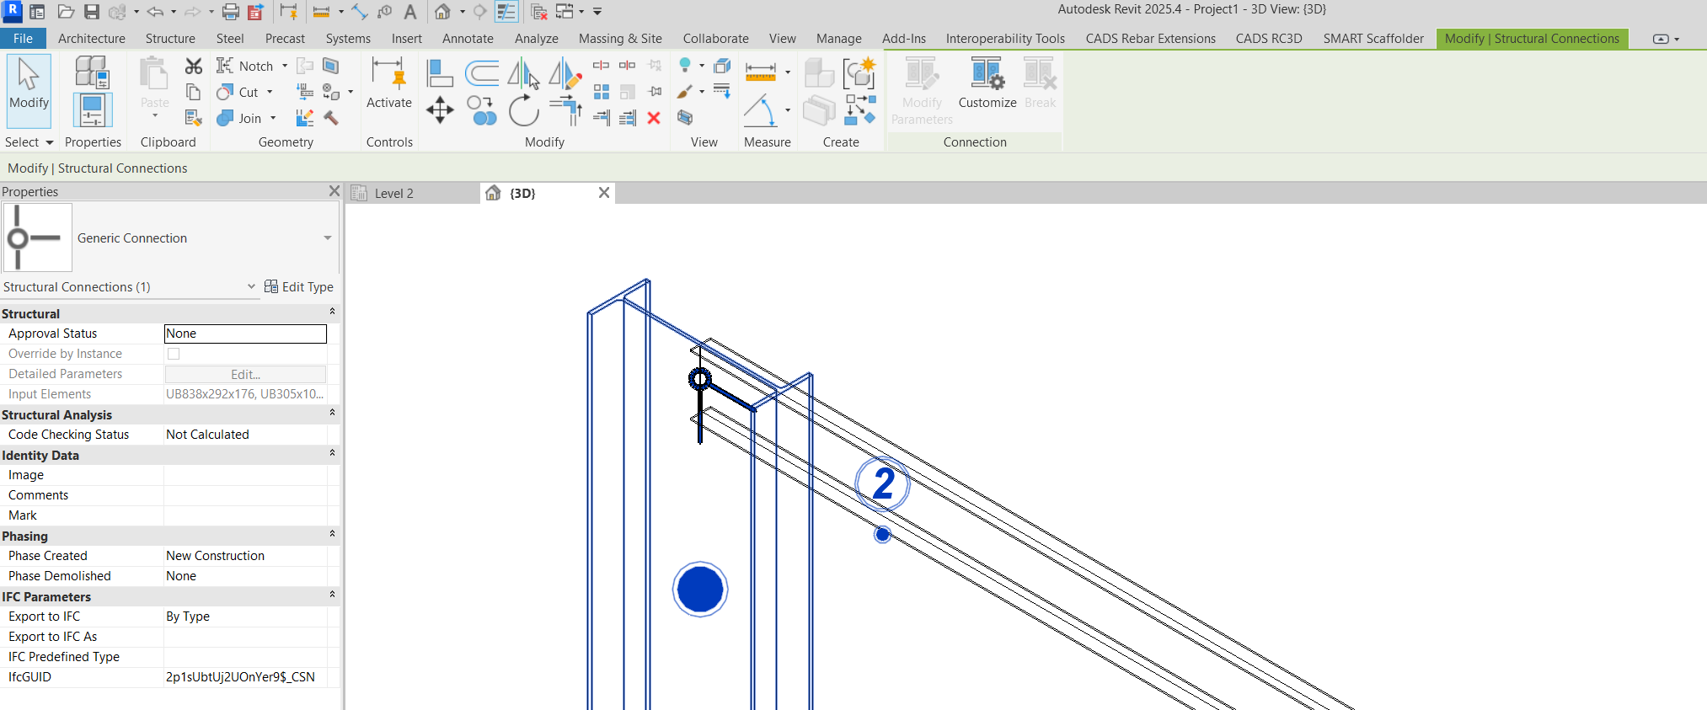The height and width of the screenshot is (710, 1707).
Task: Click the Approval Status input field
Action: pos(245,334)
